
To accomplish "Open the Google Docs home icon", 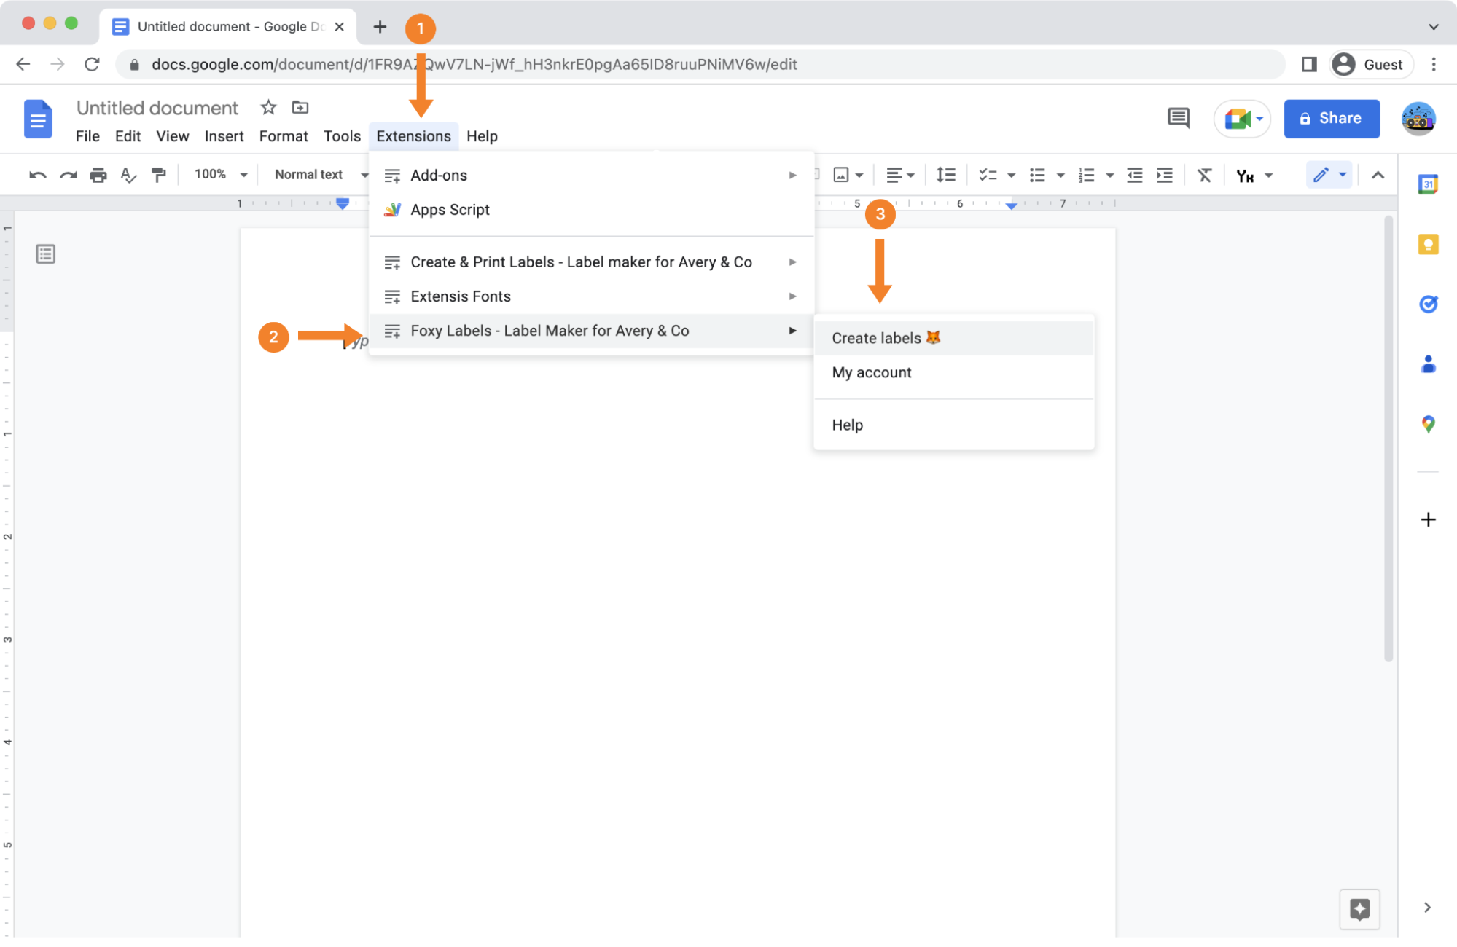I will pyautogui.click(x=38, y=119).
